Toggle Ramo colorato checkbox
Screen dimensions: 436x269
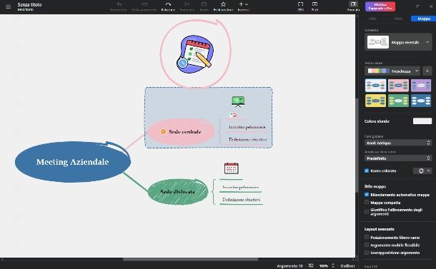click(x=367, y=171)
